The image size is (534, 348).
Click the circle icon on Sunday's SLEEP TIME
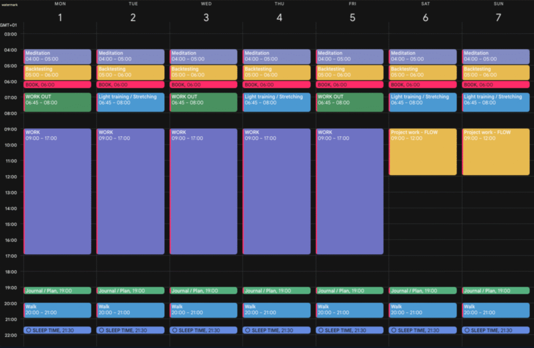tap(467, 330)
